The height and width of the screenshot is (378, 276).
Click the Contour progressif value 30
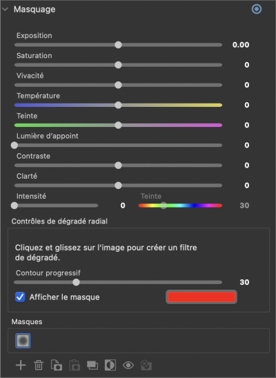(244, 282)
